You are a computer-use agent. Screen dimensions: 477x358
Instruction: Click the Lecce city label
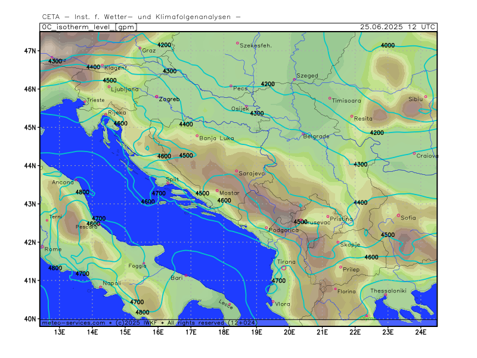[x=226, y=304]
